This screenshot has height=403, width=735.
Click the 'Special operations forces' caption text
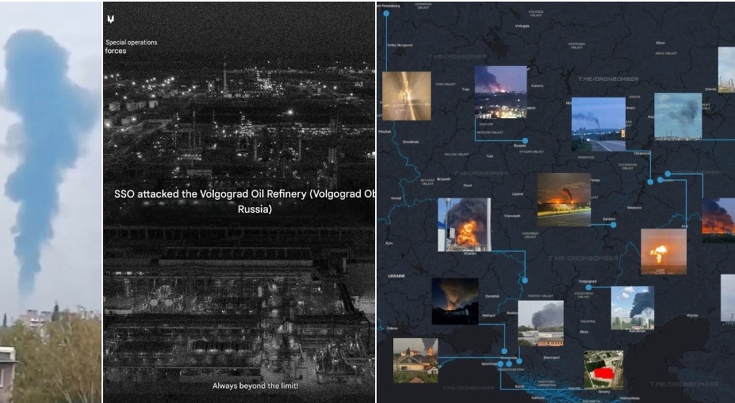131,47
